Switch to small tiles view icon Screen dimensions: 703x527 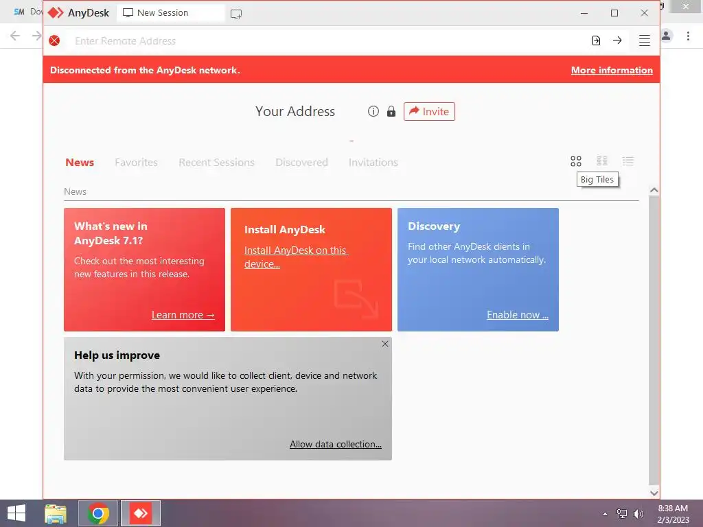coord(602,161)
